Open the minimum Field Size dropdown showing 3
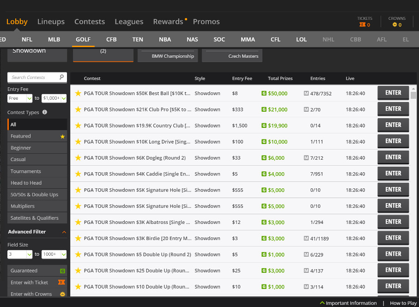 pyautogui.click(x=20, y=254)
